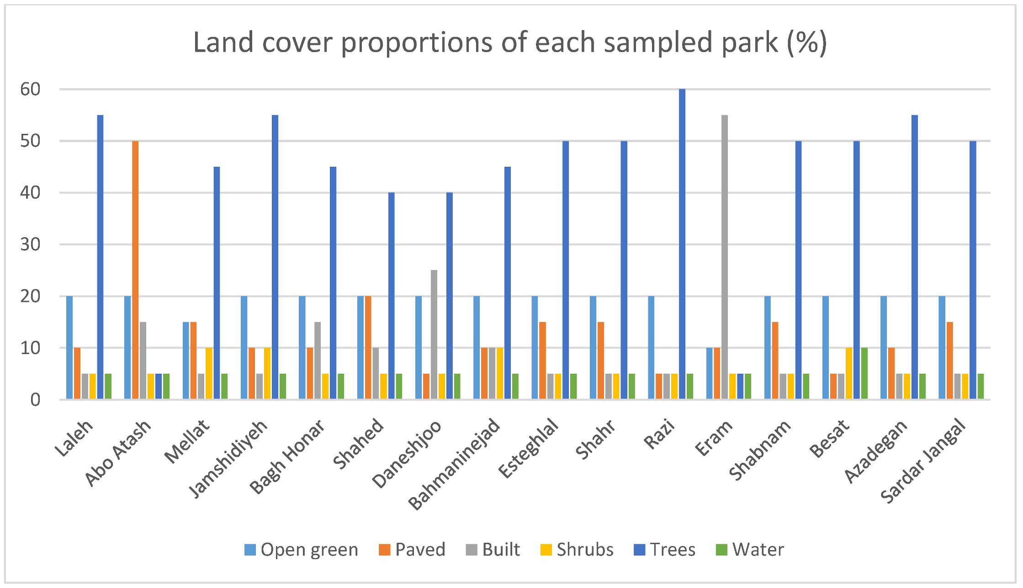The image size is (1023, 588).
Task: Select the gray Built bar for Abo Atash
Action: point(143,361)
